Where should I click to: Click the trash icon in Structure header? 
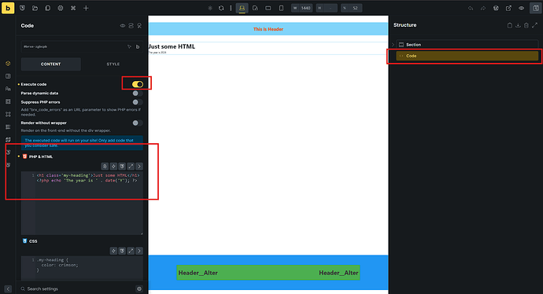click(526, 25)
